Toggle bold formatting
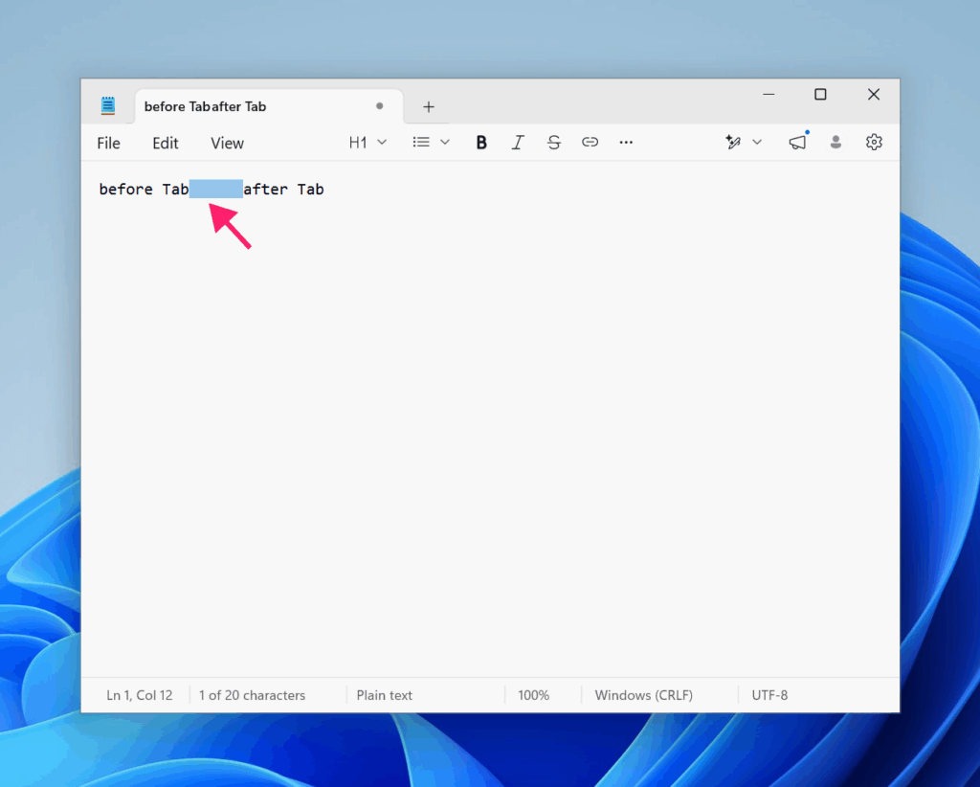This screenshot has width=980, height=787. pyautogui.click(x=481, y=143)
